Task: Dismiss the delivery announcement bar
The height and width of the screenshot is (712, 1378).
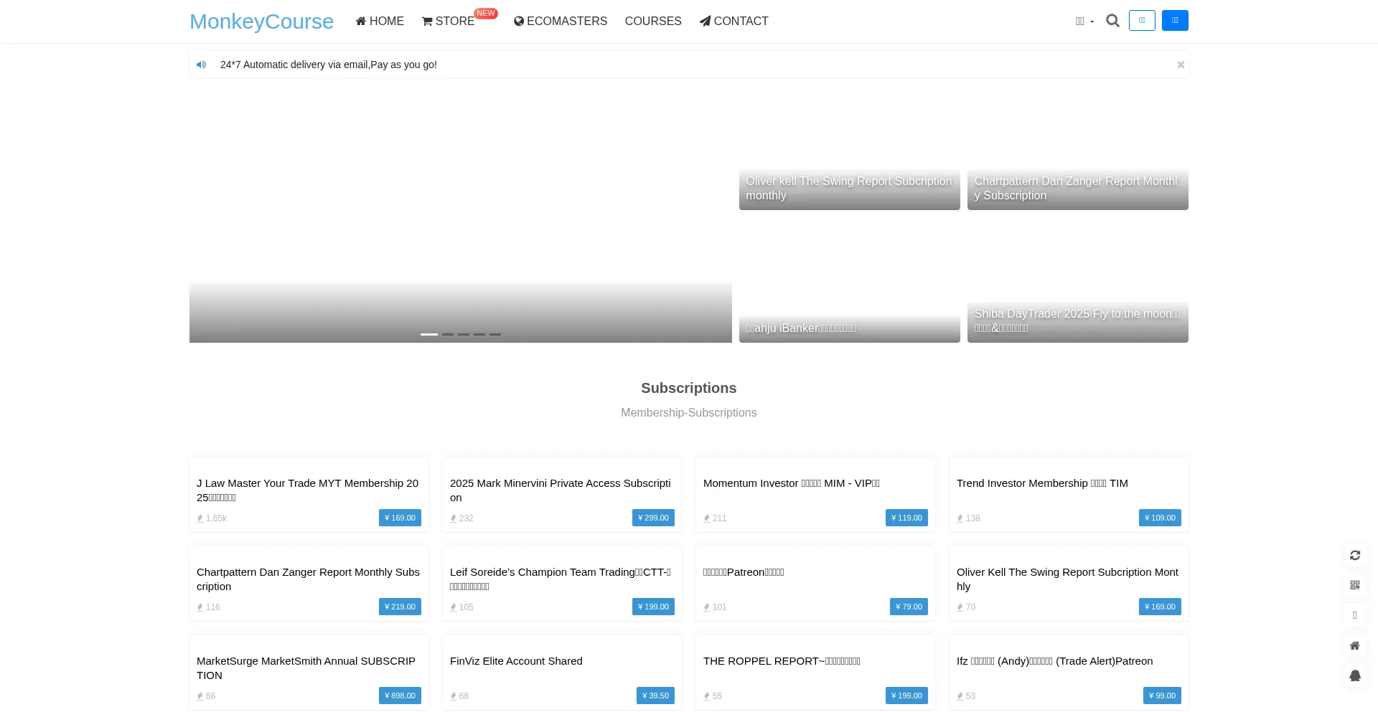Action: click(x=1181, y=65)
